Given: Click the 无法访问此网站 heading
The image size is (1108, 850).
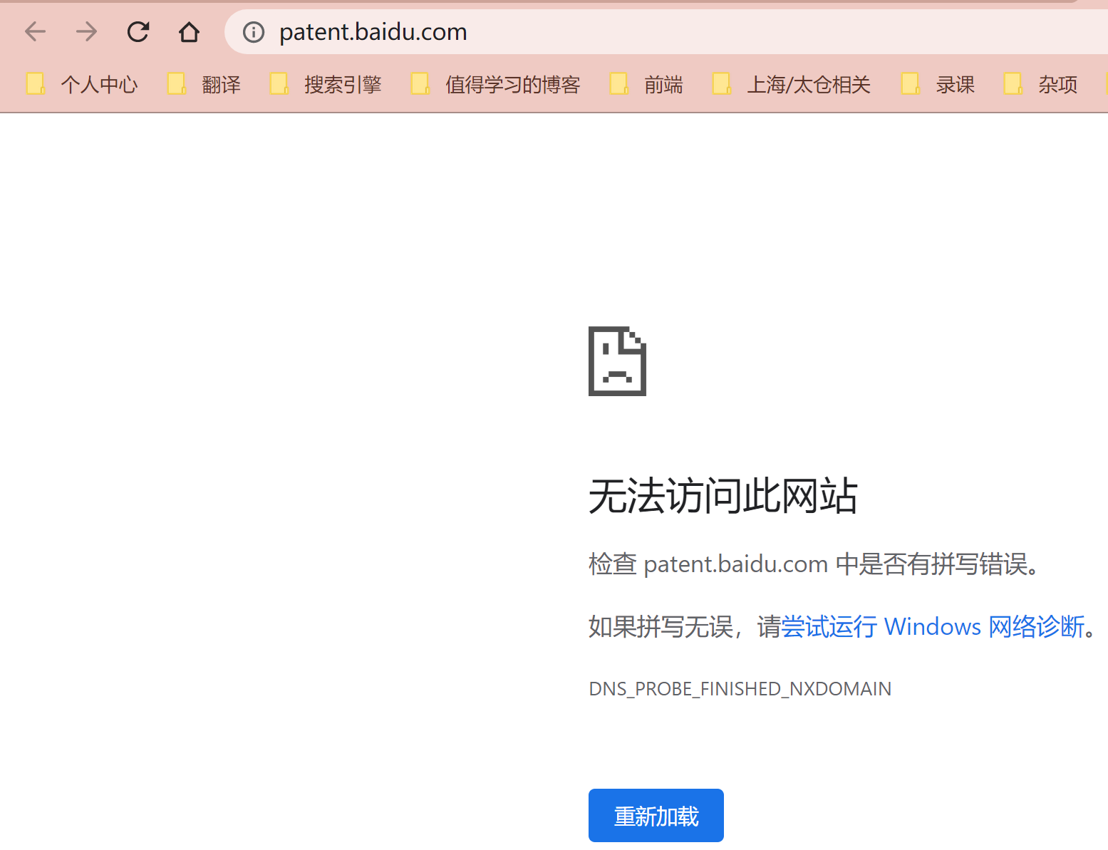Looking at the screenshot, I should [x=723, y=496].
